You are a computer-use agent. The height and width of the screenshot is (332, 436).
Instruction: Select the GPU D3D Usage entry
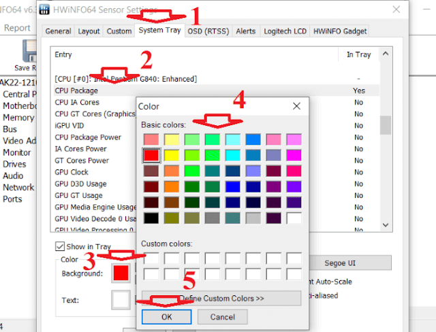[80, 184]
